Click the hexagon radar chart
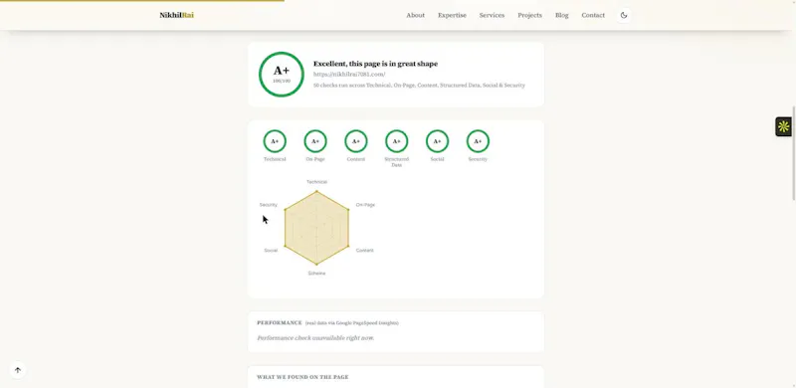 click(316, 228)
